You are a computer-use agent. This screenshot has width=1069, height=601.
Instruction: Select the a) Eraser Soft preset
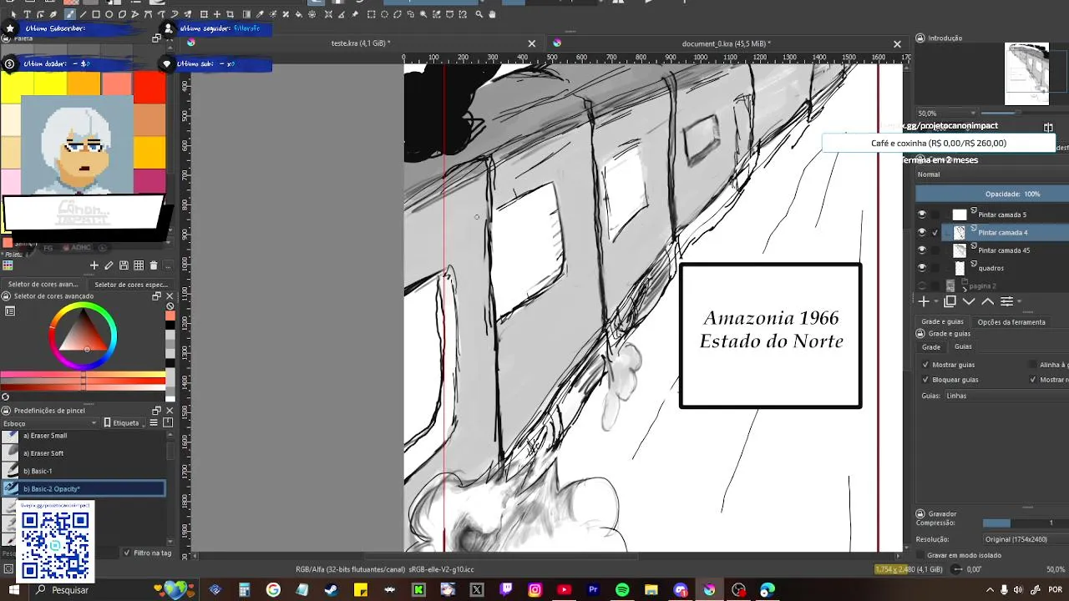pyautogui.click(x=84, y=453)
